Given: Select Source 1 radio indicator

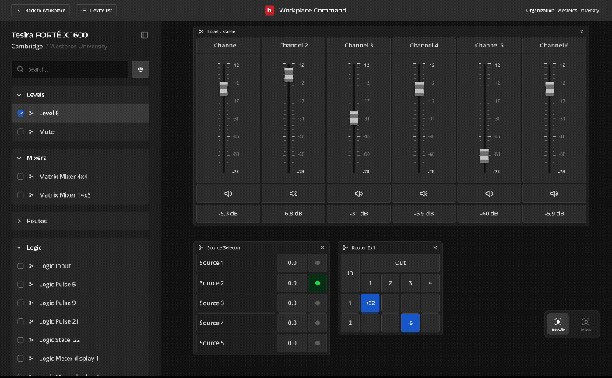Looking at the screenshot, I should click(318, 263).
